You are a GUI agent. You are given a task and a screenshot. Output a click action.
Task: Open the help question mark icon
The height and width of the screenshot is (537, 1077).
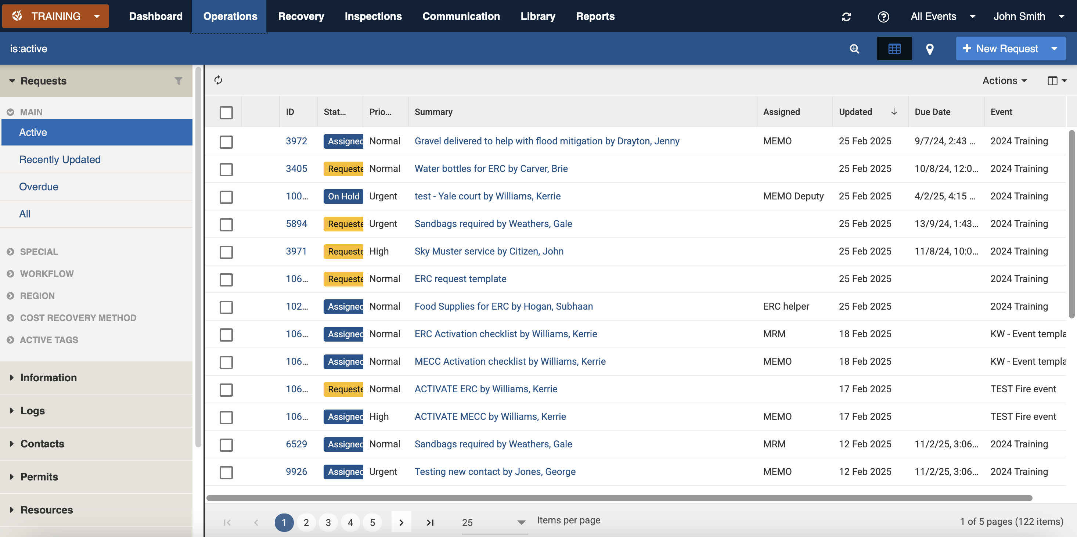pyautogui.click(x=883, y=17)
